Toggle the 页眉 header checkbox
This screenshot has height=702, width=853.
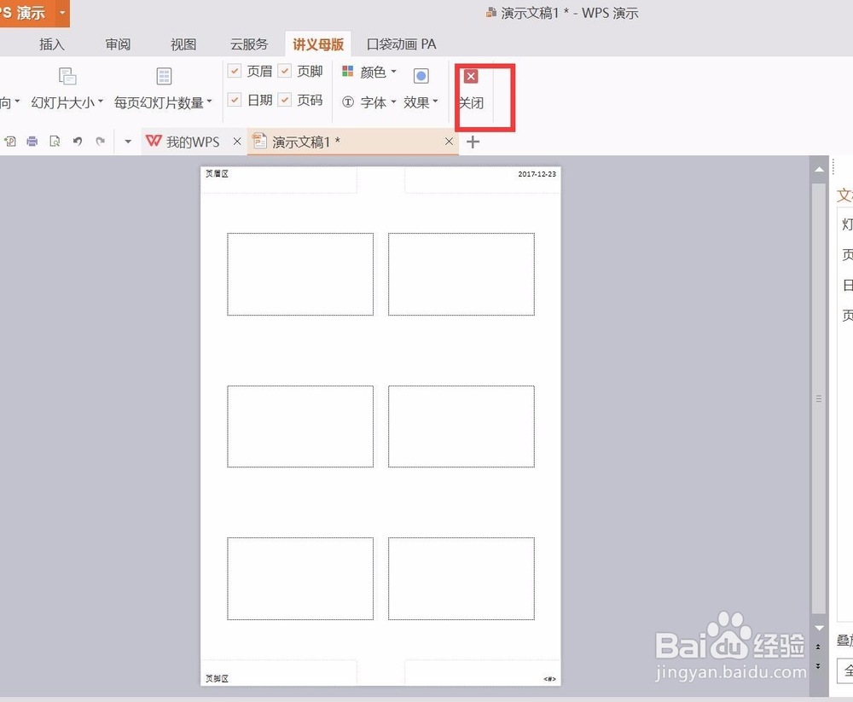[x=235, y=71]
